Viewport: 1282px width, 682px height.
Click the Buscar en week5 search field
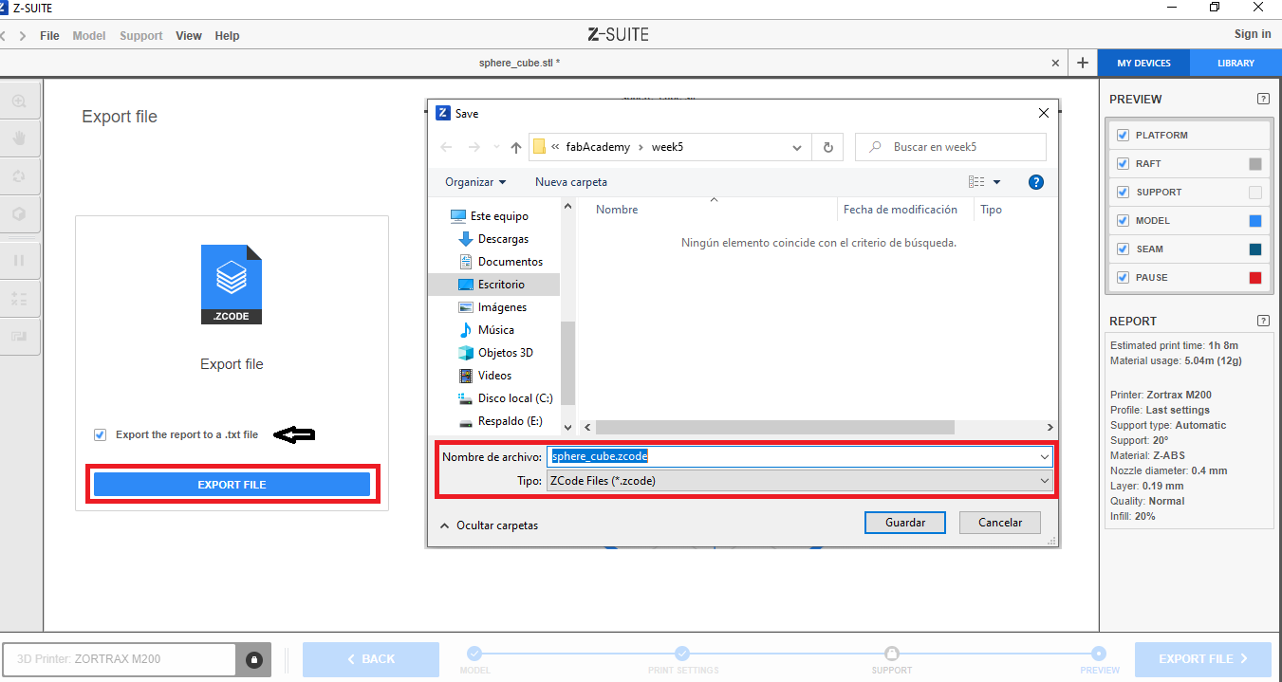click(x=951, y=147)
